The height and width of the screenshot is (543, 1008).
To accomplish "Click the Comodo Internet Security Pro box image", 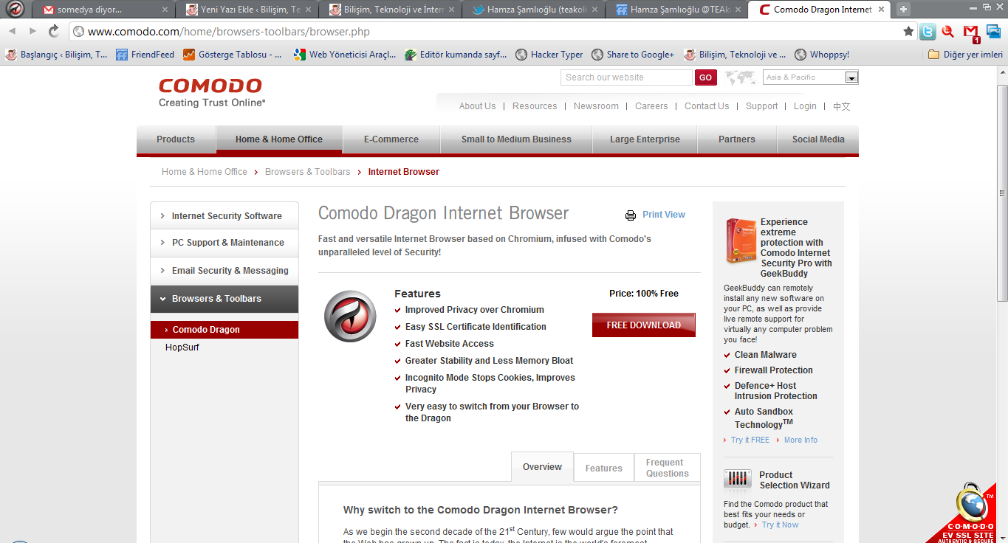I will coord(741,241).
